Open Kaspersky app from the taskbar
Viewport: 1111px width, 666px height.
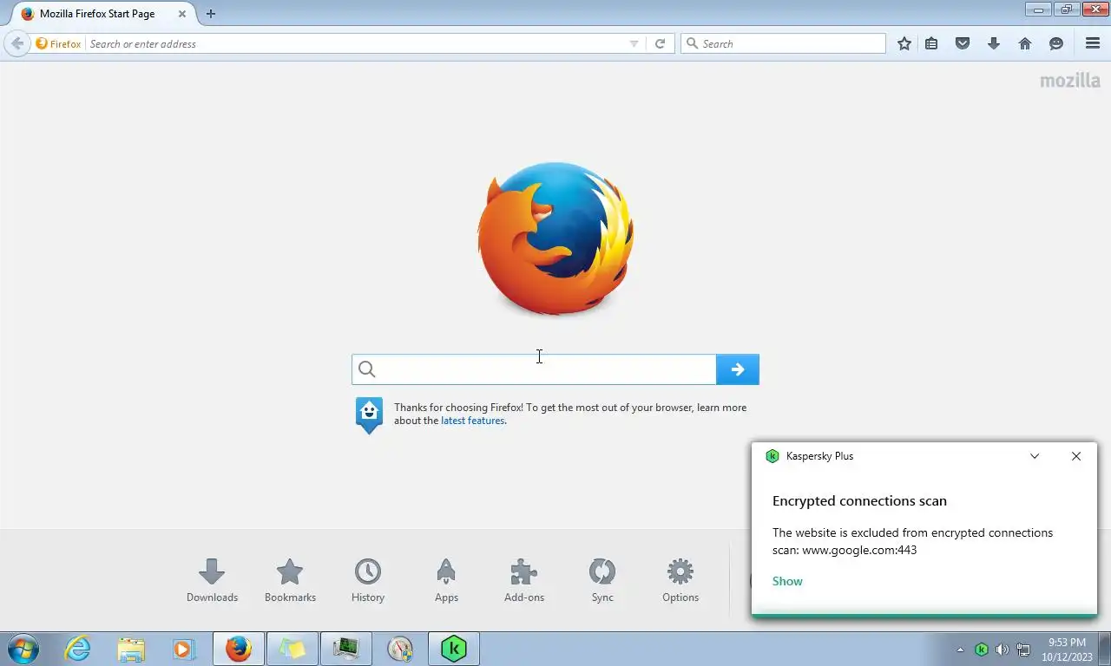pos(453,649)
